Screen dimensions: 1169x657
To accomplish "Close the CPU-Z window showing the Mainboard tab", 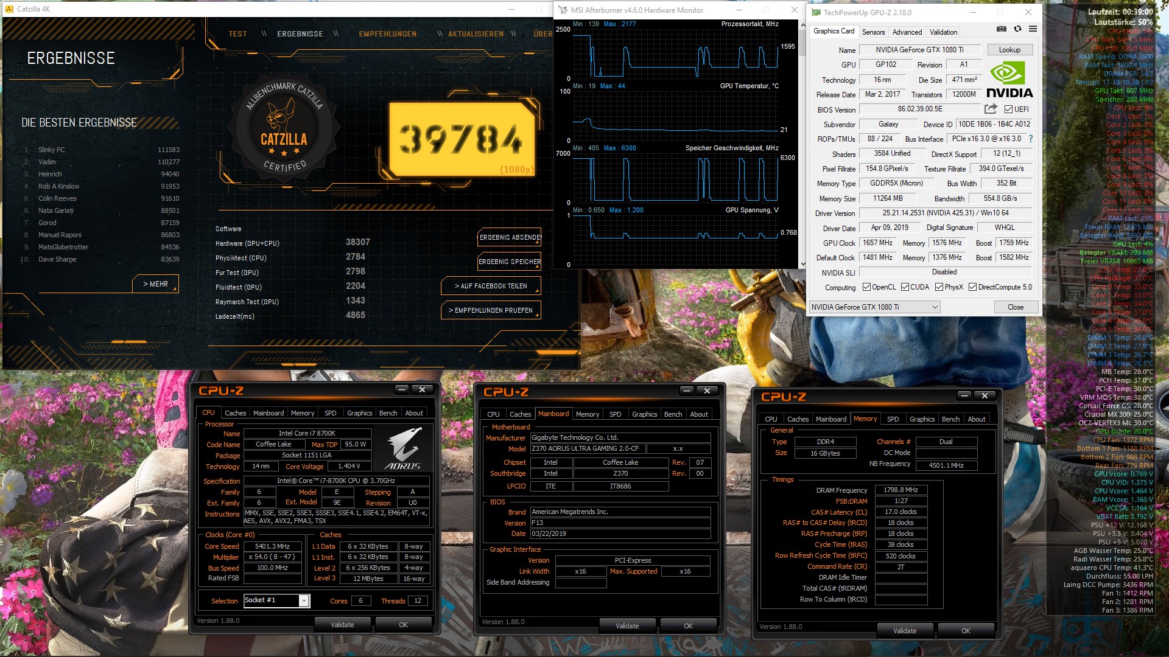I will point(707,391).
